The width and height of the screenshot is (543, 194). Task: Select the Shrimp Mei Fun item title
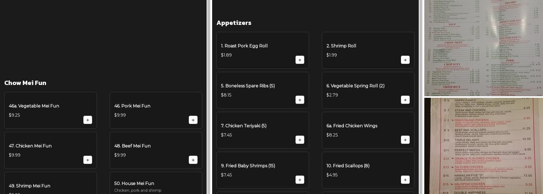coord(29,186)
